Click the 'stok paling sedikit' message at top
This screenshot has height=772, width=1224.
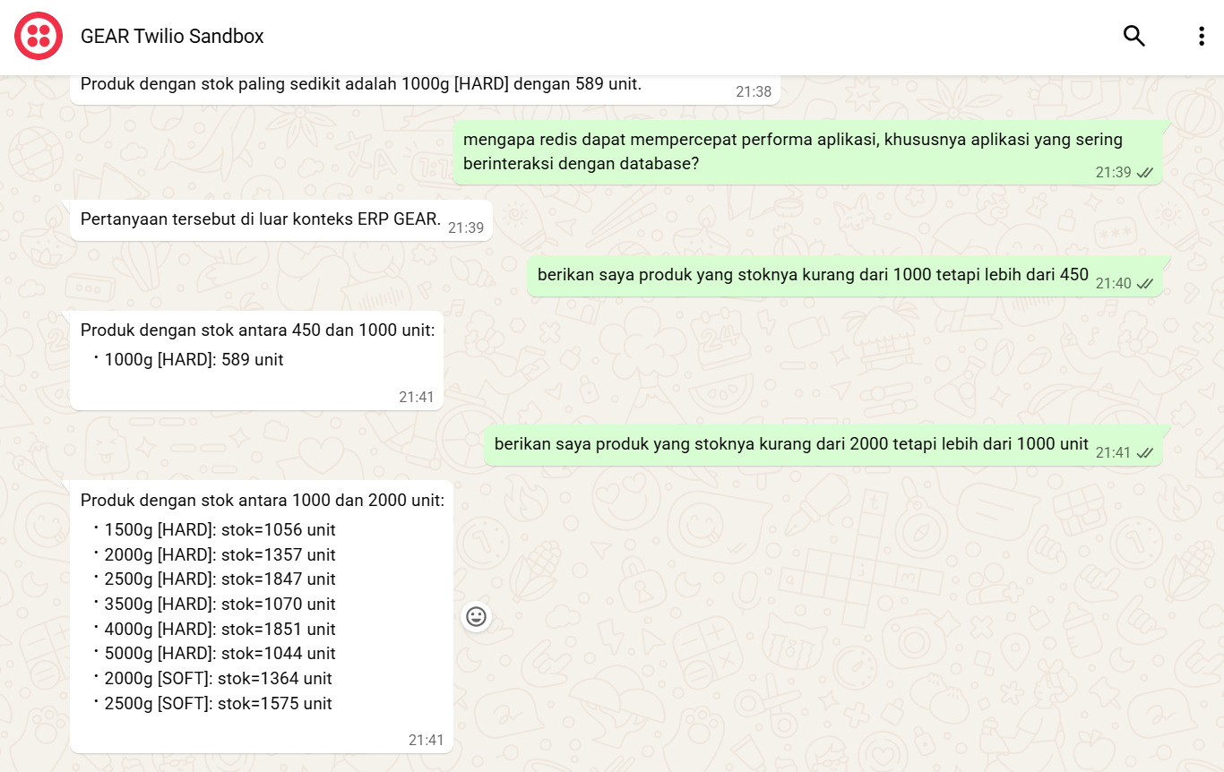pyautogui.click(x=425, y=88)
